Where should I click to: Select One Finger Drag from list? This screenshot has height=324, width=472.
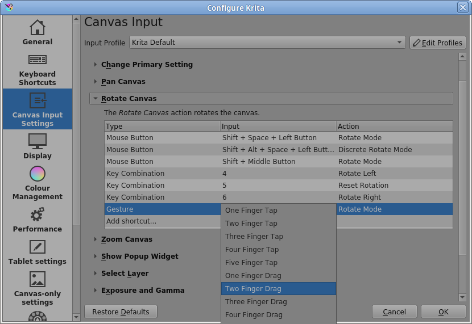(279, 276)
